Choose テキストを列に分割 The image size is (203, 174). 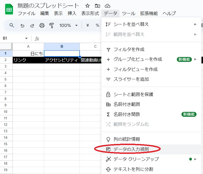click(151, 169)
